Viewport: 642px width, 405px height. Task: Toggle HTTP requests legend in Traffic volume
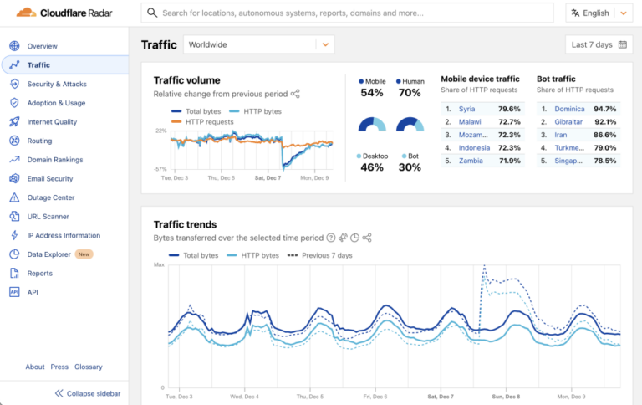[202, 121]
